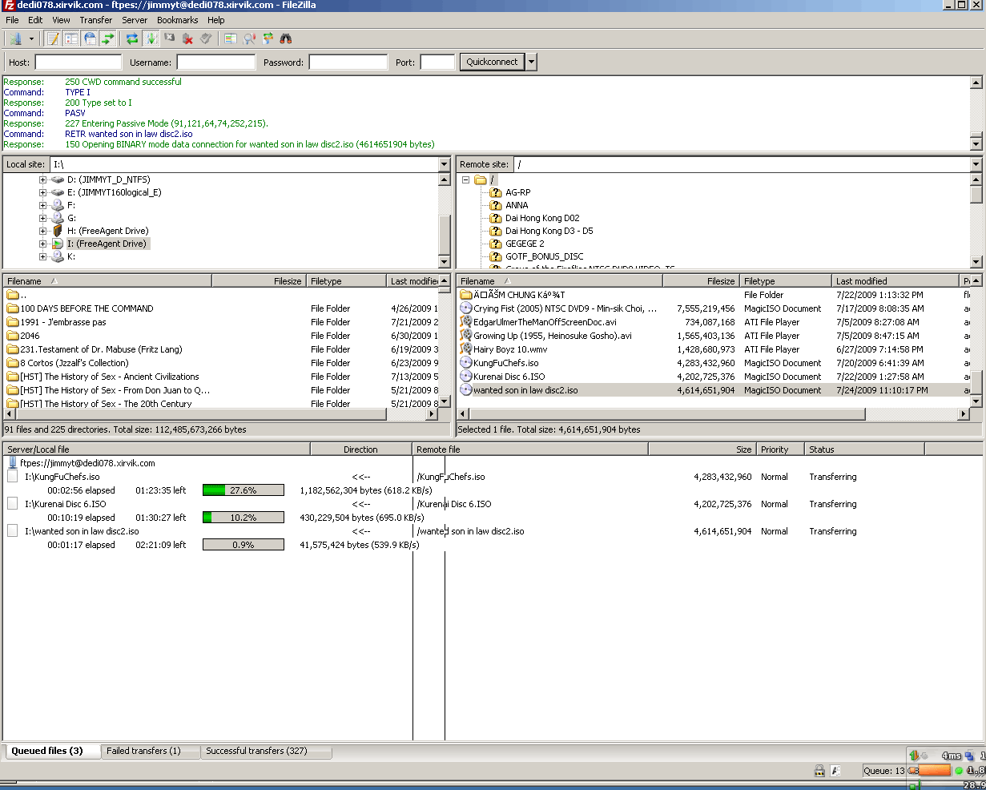Open the Local site path dropdown

pyautogui.click(x=445, y=164)
